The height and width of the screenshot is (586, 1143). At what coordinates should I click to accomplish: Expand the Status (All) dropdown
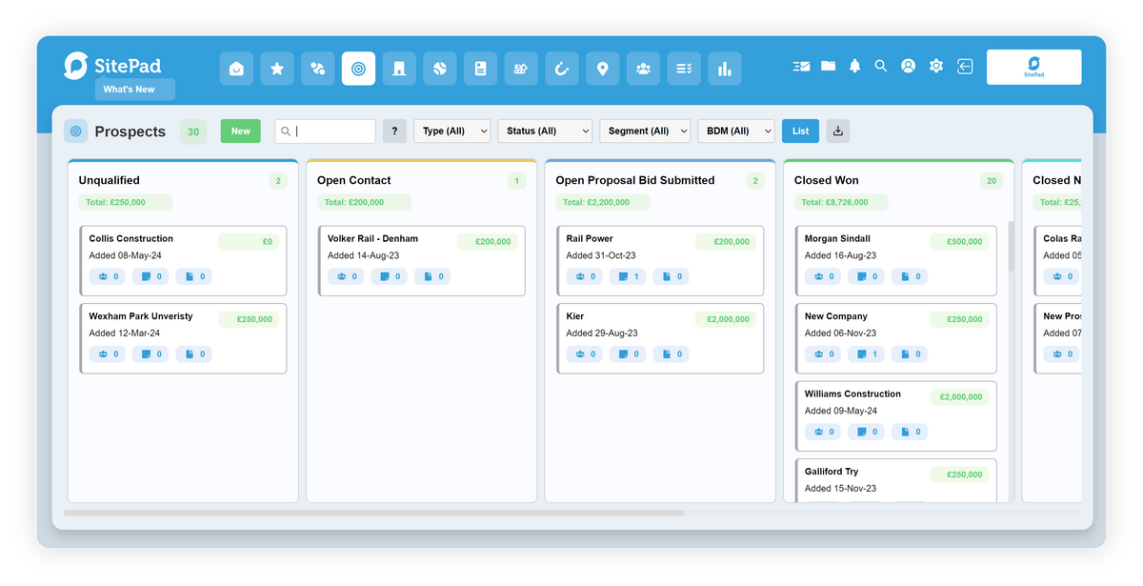[x=544, y=131]
